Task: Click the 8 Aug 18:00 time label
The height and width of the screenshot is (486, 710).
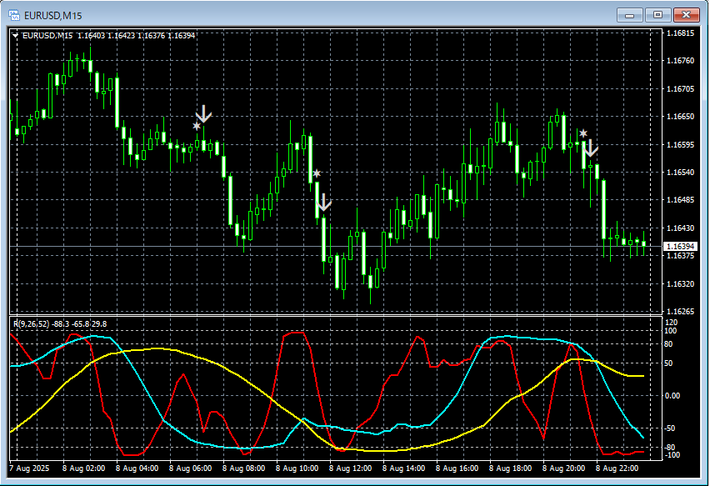Action: coord(511,468)
